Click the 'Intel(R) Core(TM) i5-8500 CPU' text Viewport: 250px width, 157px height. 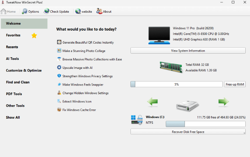193,34
